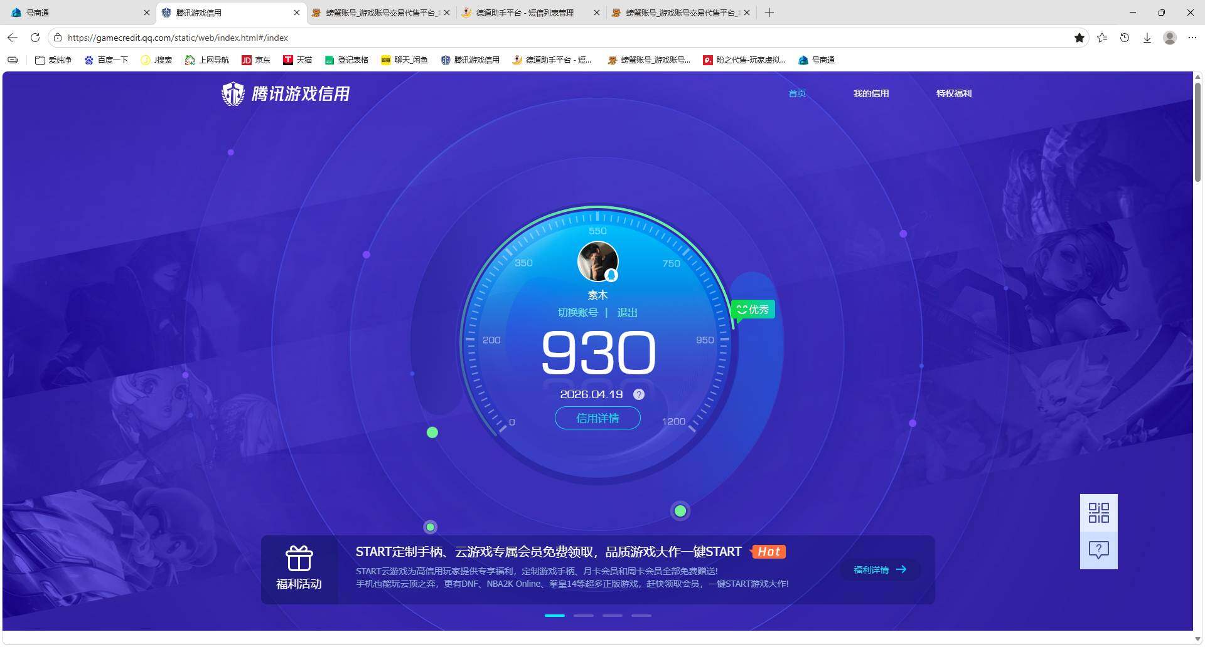Open the 聊天_闲鱼 bookmark
Image resolution: width=1205 pixels, height=647 pixels.
[x=405, y=60]
